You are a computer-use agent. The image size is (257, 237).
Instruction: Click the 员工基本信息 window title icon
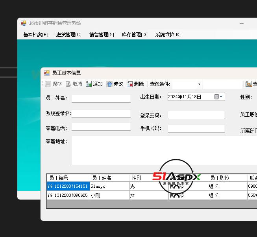(x=47, y=73)
